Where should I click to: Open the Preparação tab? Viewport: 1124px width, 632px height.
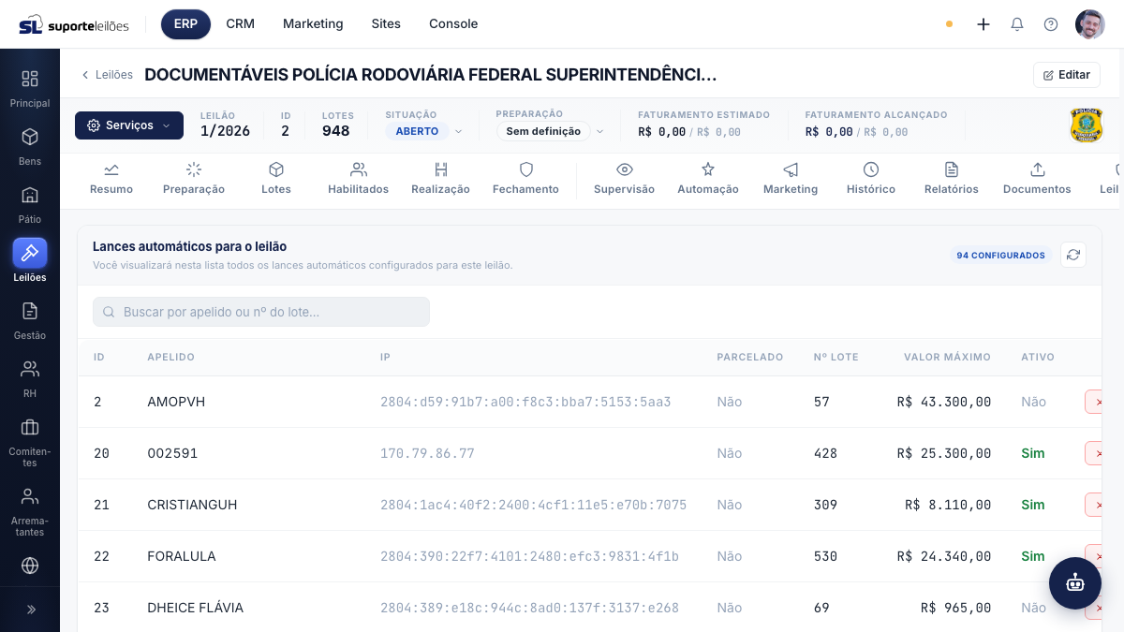[194, 178]
